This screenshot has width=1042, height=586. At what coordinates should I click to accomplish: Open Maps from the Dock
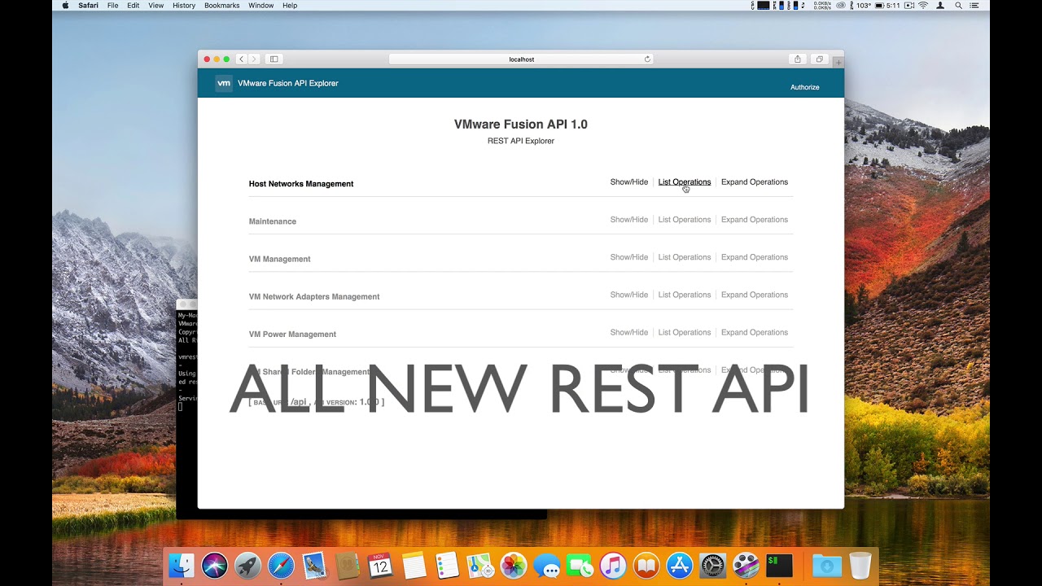click(x=480, y=565)
